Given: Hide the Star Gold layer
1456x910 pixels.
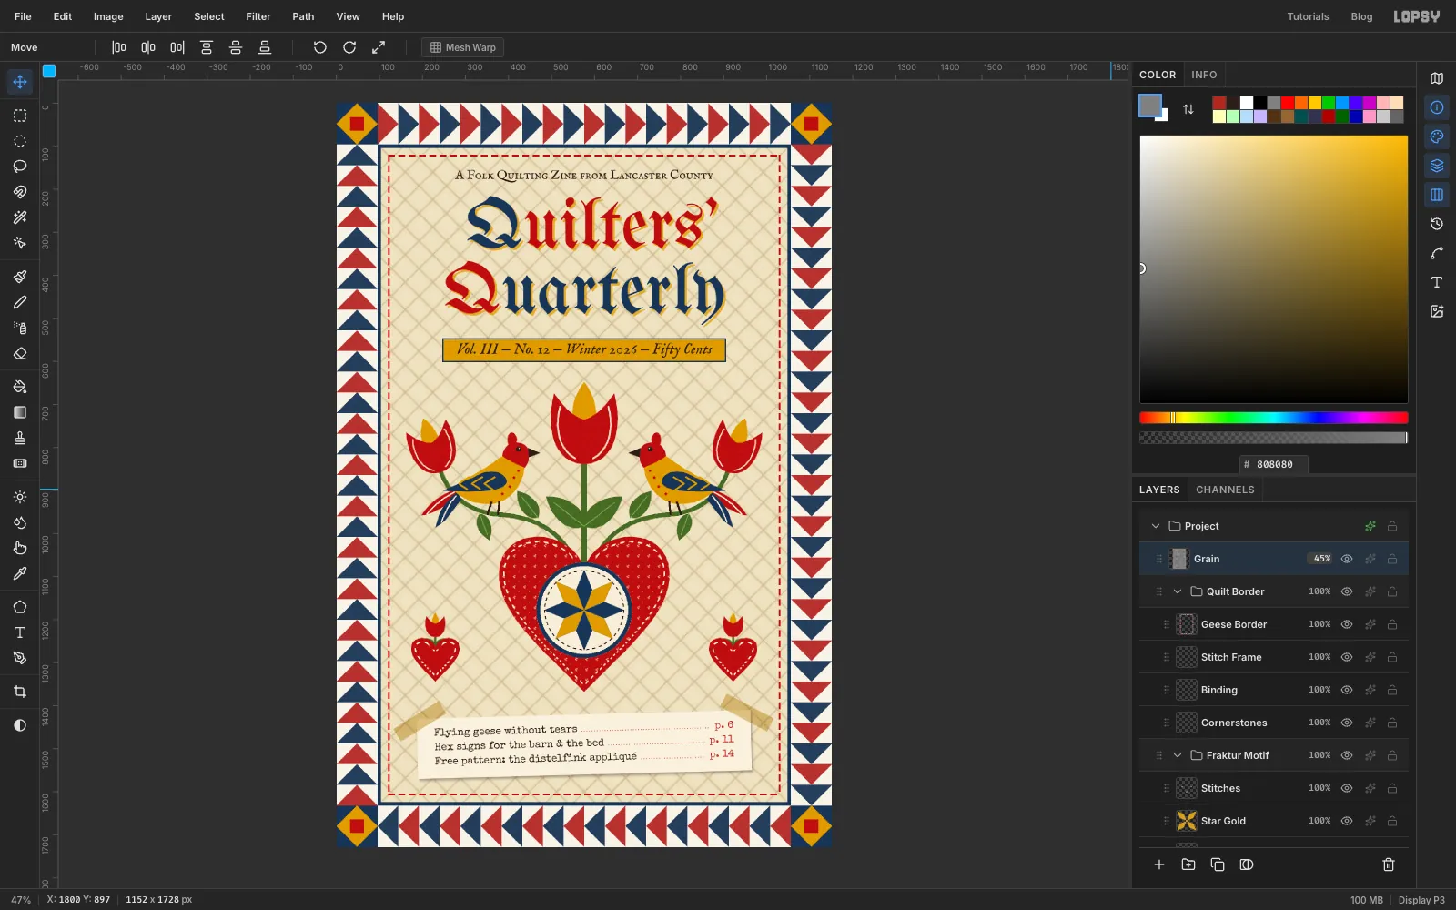Looking at the screenshot, I should (1347, 821).
